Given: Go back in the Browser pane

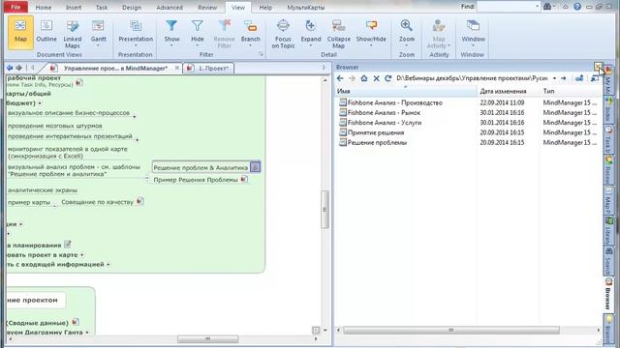Looking at the screenshot, I should click(x=340, y=78).
